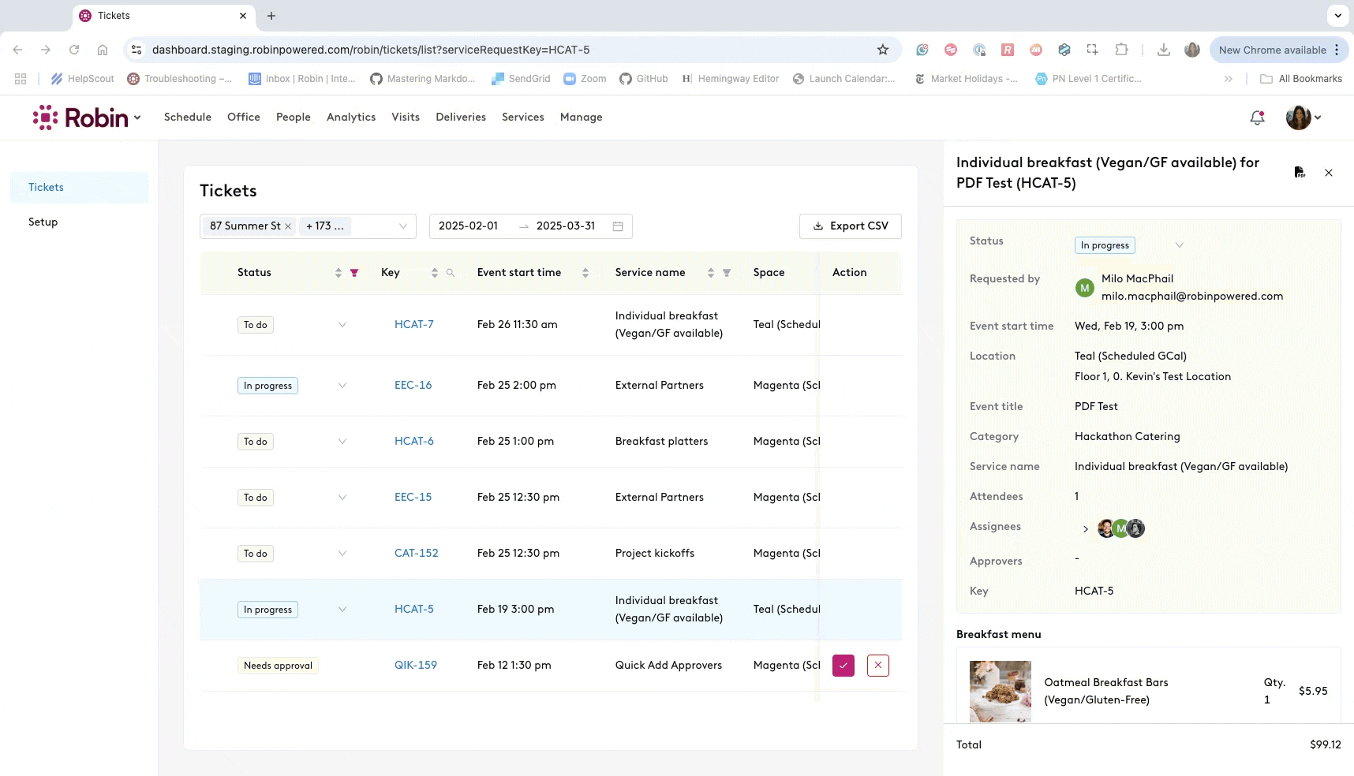Click the start date 2025-02-01 field
1354x776 pixels.
469,226
